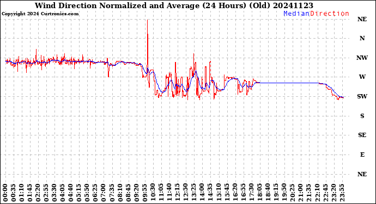
Task: Click the 04:05 time label
Action: 63,193
